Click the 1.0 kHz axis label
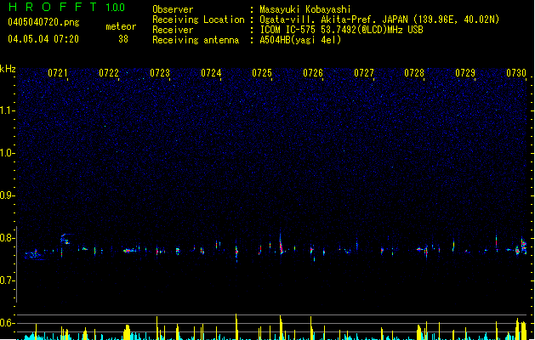 pyautogui.click(x=7, y=153)
